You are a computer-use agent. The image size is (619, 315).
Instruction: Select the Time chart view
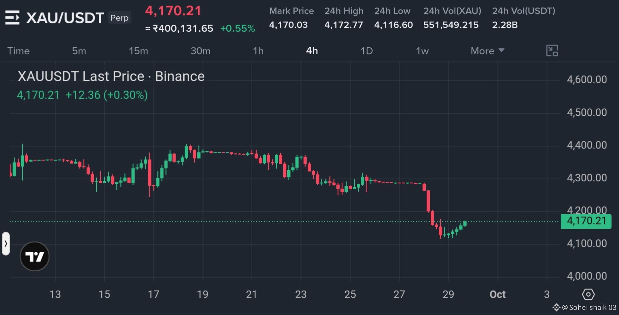pos(18,51)
